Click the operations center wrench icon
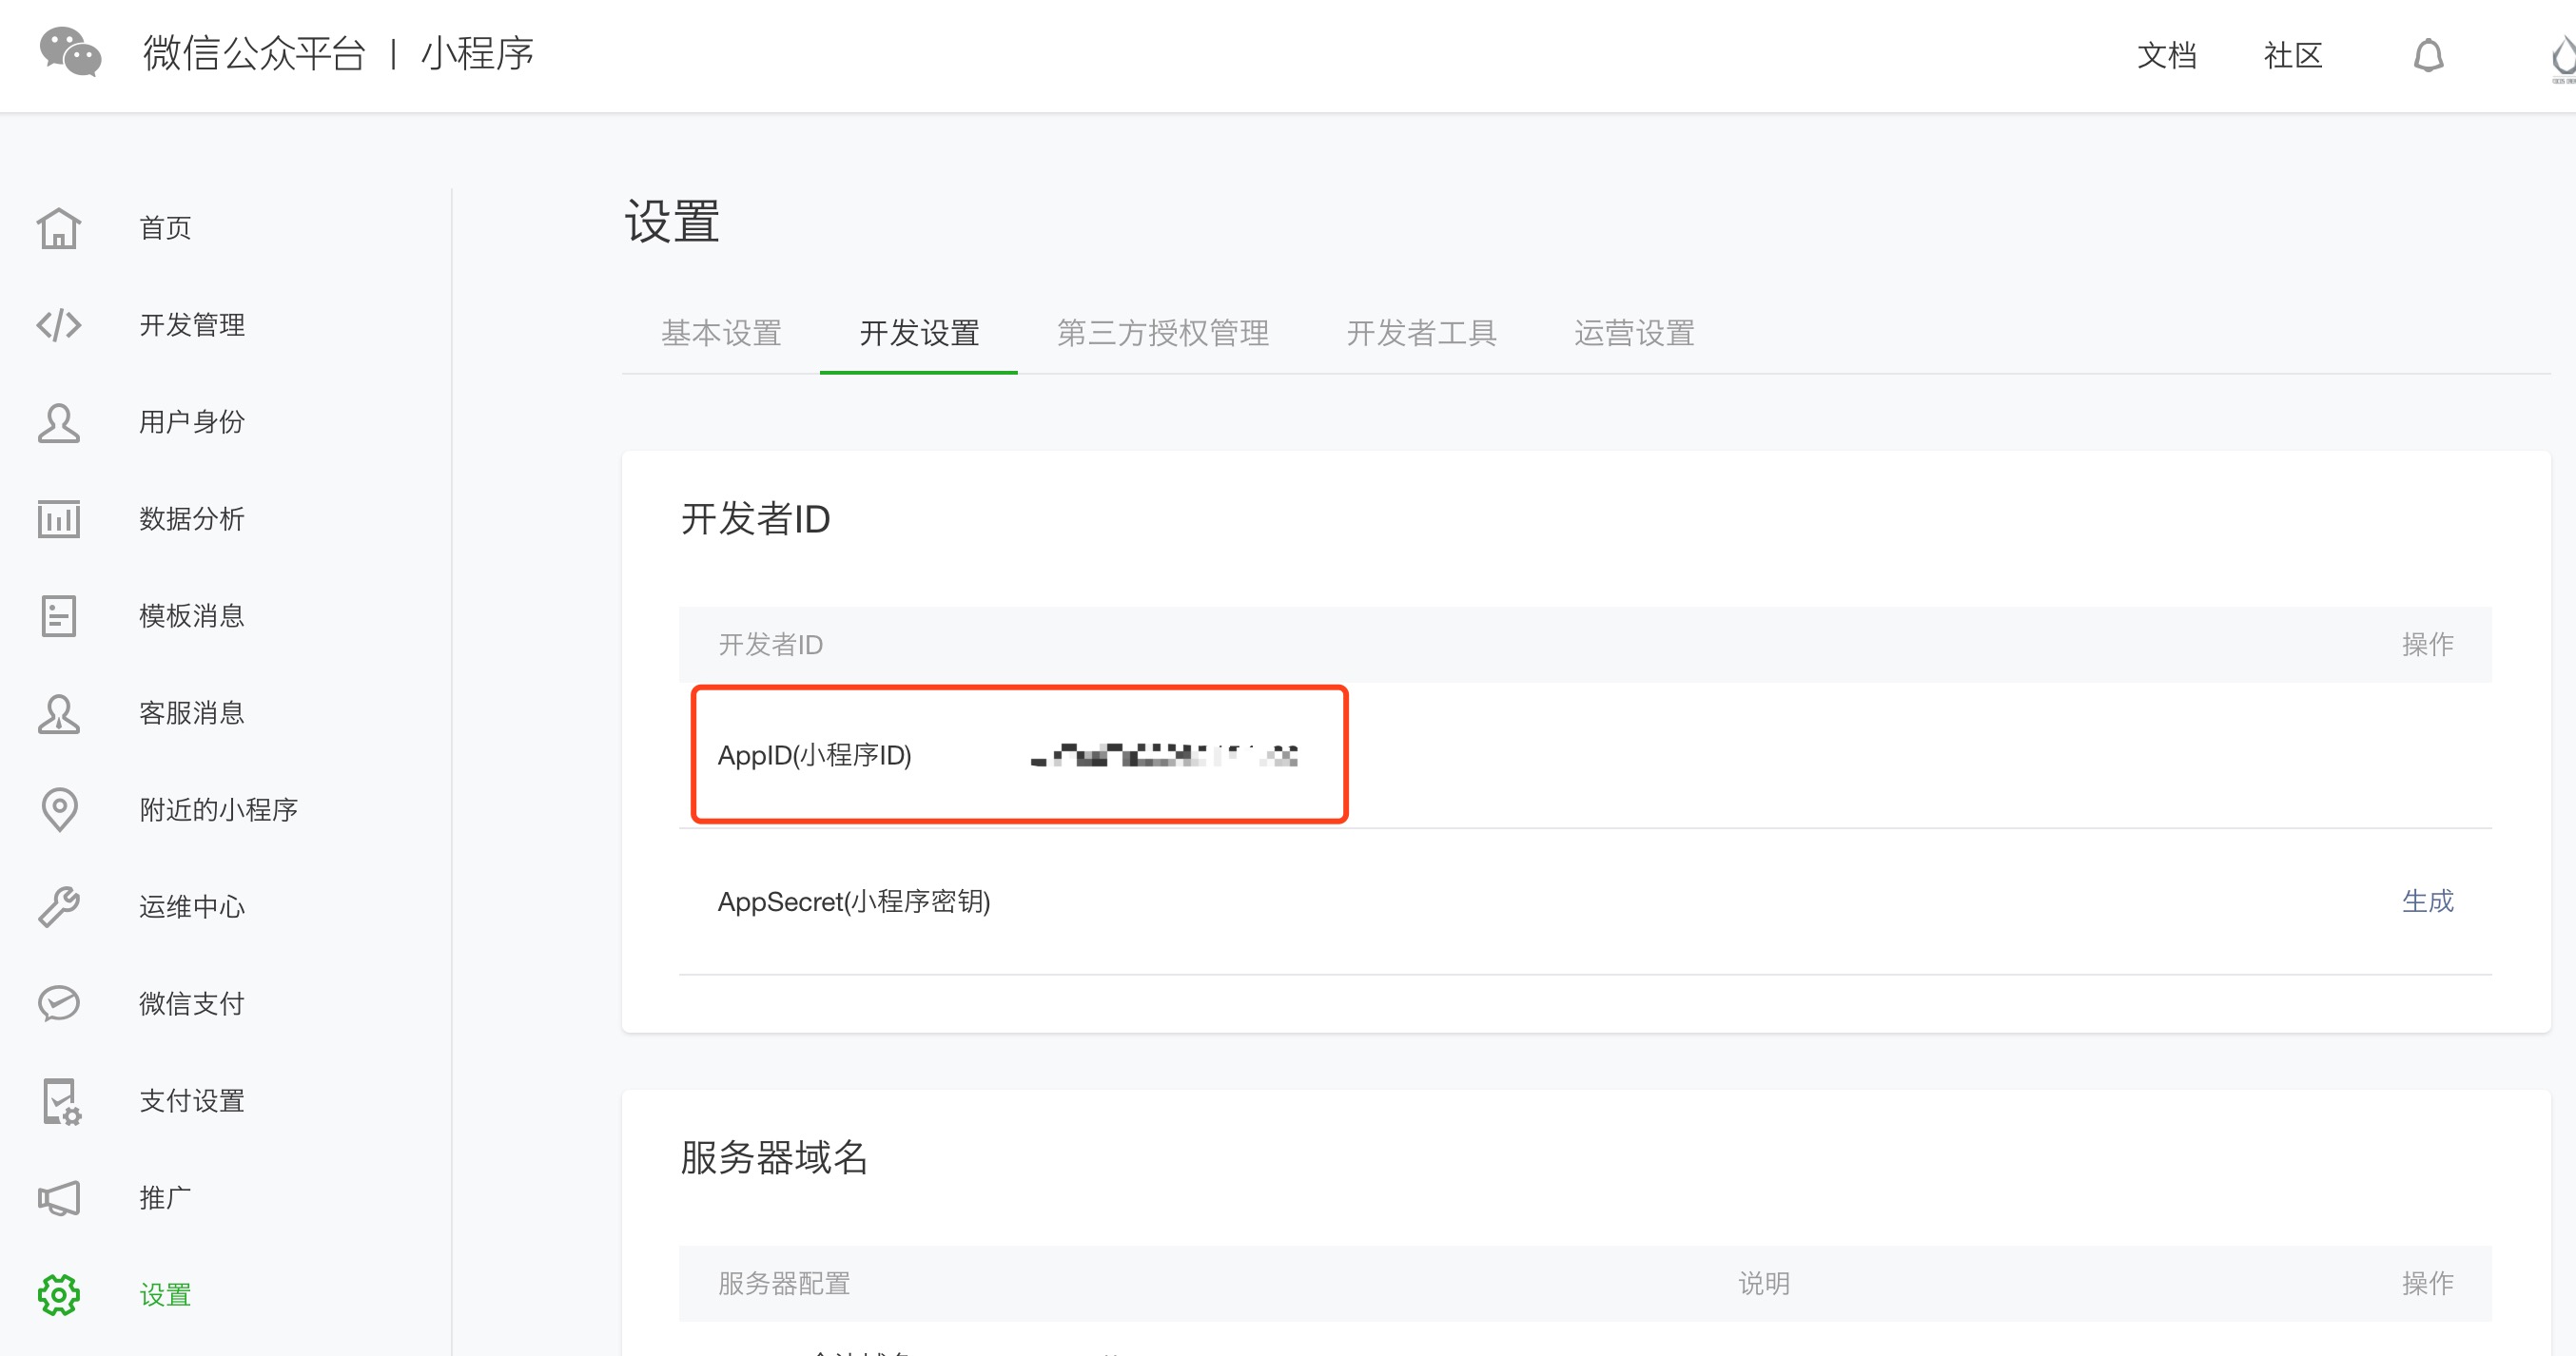Screen dimensions: 2576x1356 click(x=59, y=906)
